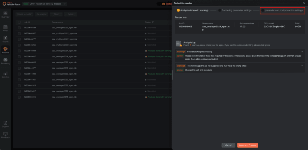Go to the Assets sidebar section

[x=5, y=27]
